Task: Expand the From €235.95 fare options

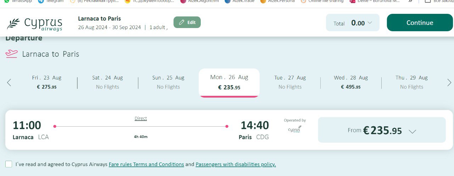Action: (x=382, y=130)
